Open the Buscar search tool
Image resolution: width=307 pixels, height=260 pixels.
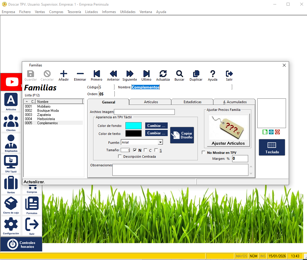(x=179, y=74)
